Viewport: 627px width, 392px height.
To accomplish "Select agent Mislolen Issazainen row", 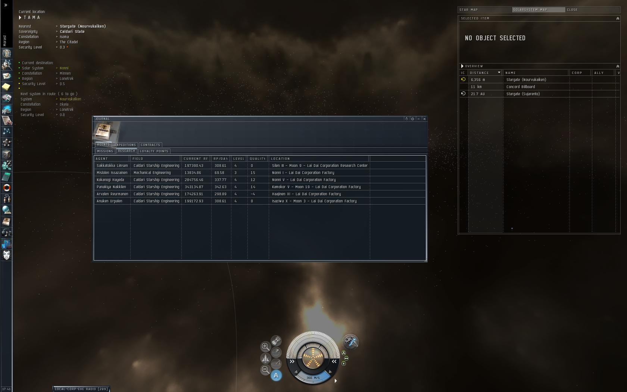I will click(260, 172).
